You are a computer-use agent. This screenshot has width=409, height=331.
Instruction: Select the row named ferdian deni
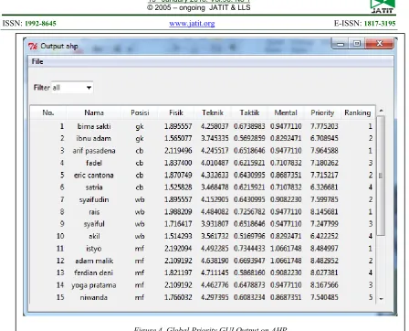pyautogui.click(x=203, y=272)
